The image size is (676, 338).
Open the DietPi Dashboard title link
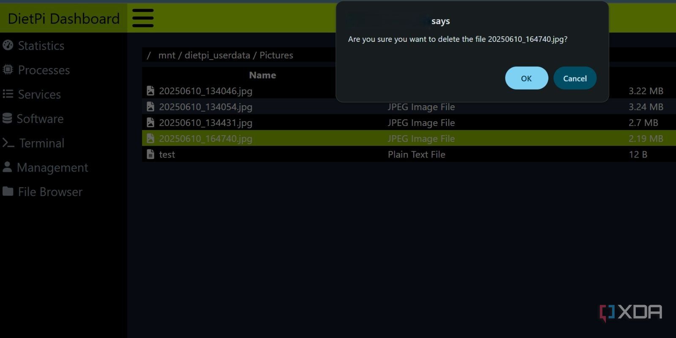click(x=63, y=19)
